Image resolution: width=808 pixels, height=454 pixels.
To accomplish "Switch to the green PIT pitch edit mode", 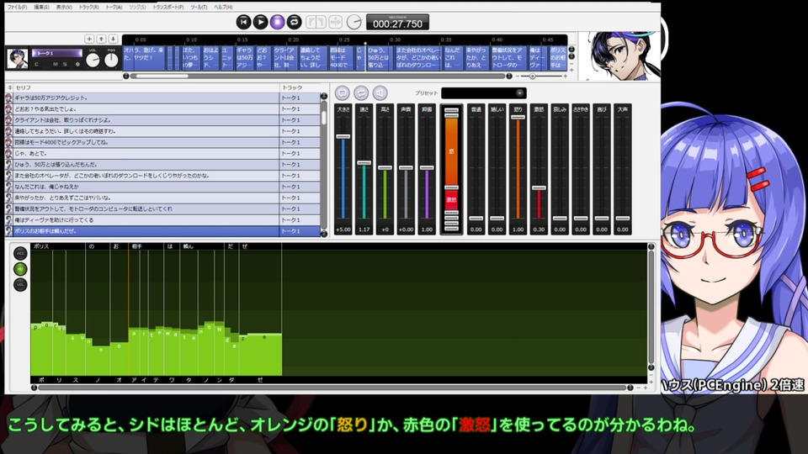I will click(20, 269).
